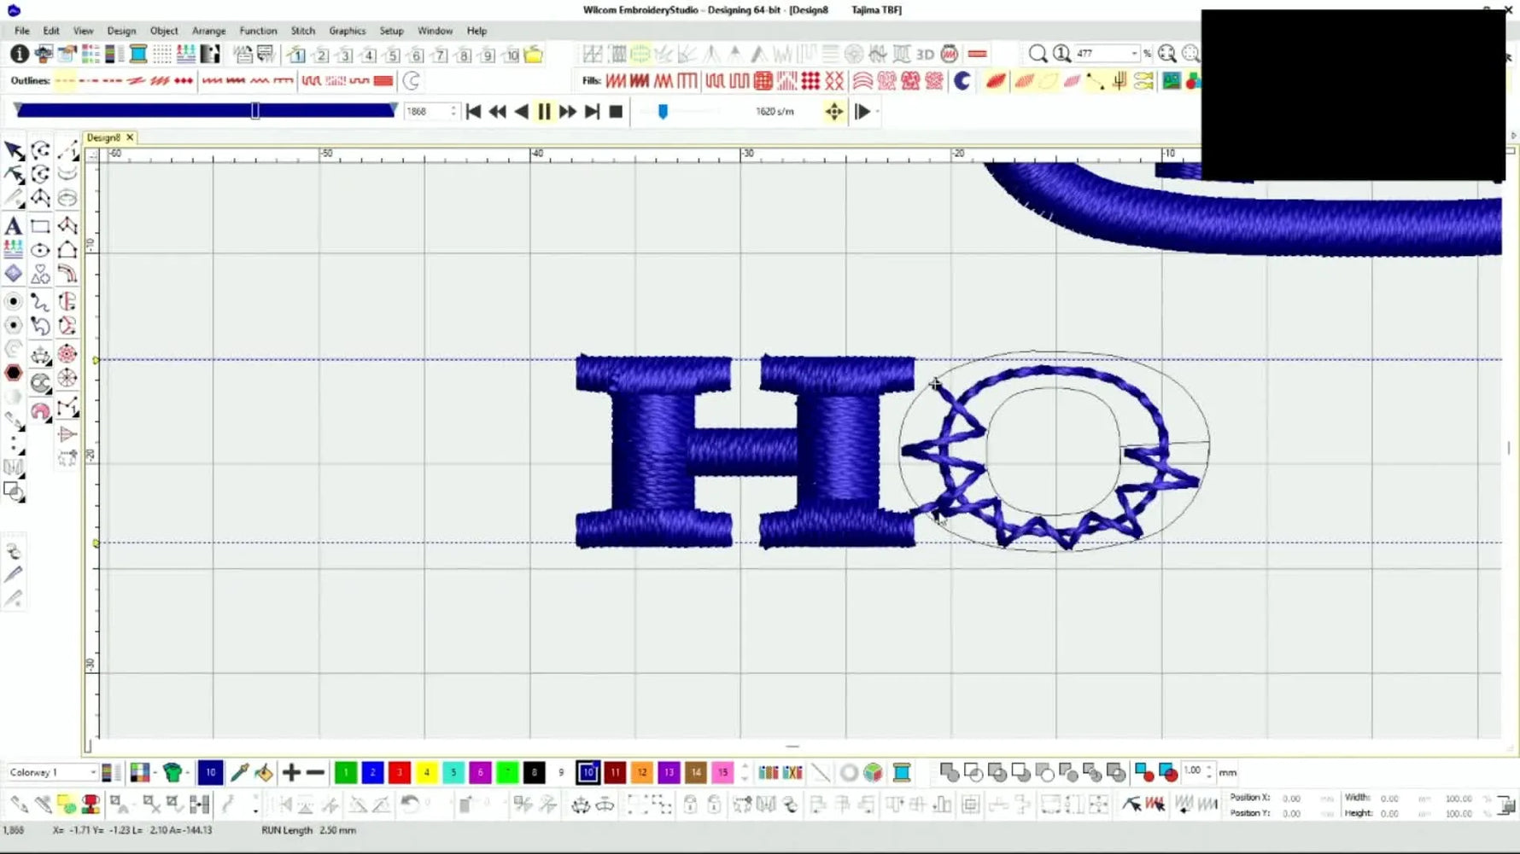Viewport: 1520px width, 854px height.
Task: Step the color palette scroll arrows
Action: (745, 773)
